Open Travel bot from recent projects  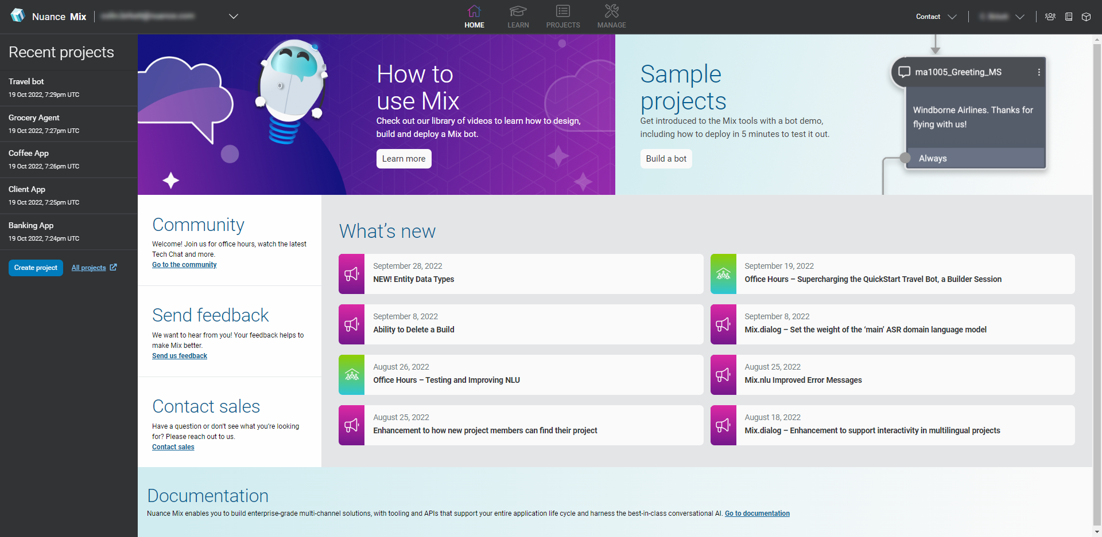coord(26,81)
